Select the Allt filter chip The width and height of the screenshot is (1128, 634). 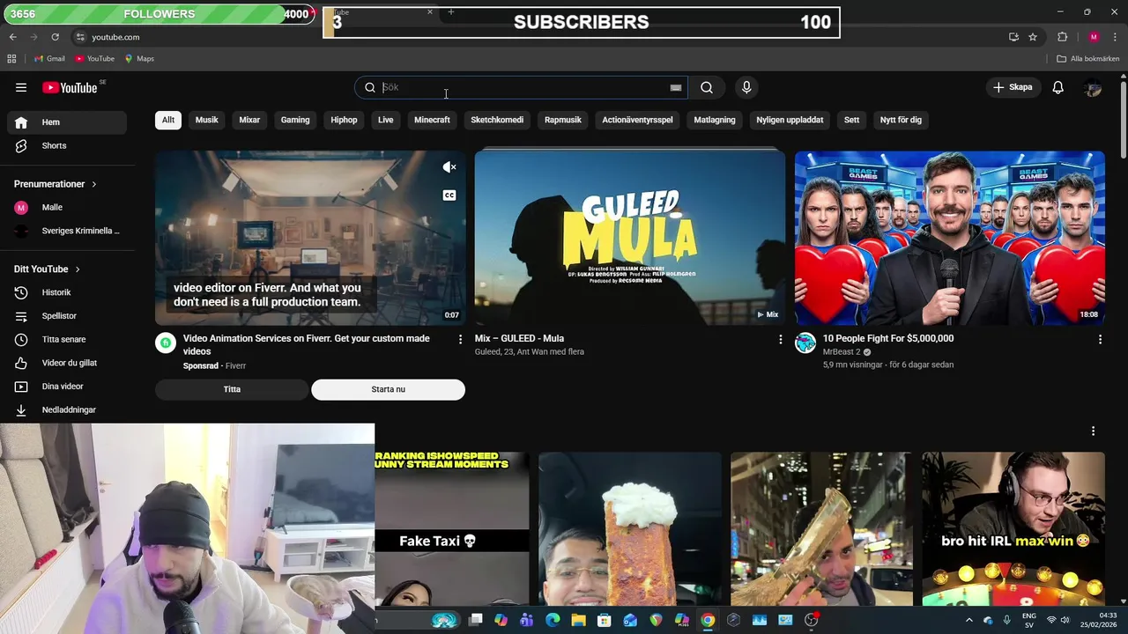[168, 120]
